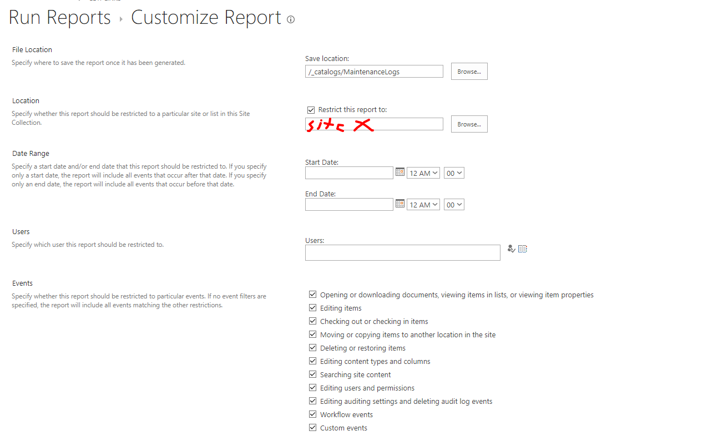Click the Start Date input field
Screen dimensions: 718x446
pos(349,173)
